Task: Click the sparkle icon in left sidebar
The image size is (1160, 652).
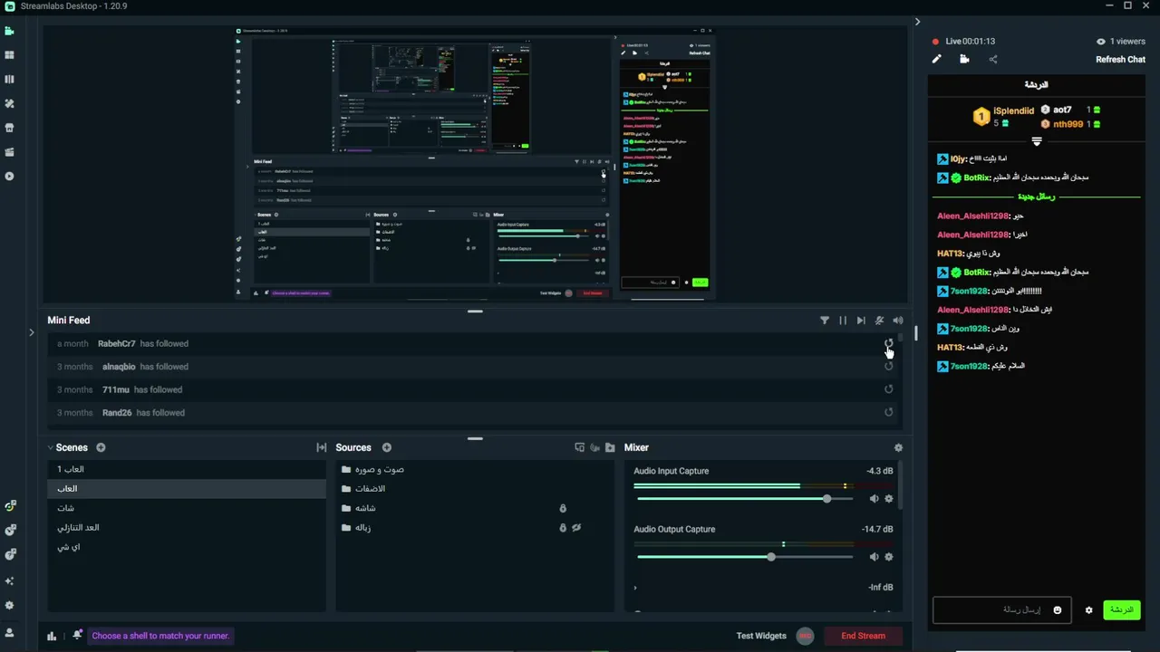Action: (9, 581)
